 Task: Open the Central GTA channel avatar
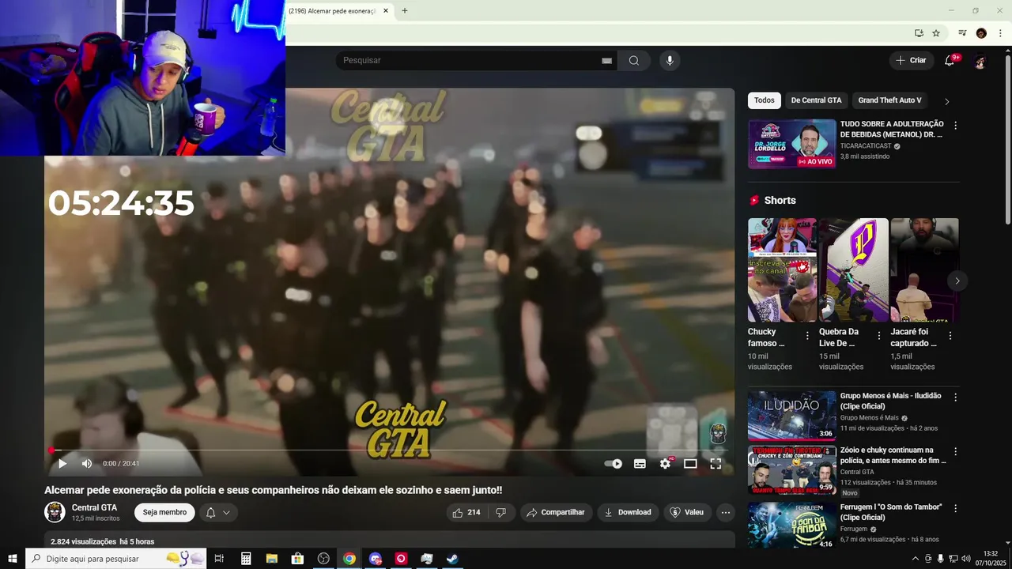click(x=55, y=512)
